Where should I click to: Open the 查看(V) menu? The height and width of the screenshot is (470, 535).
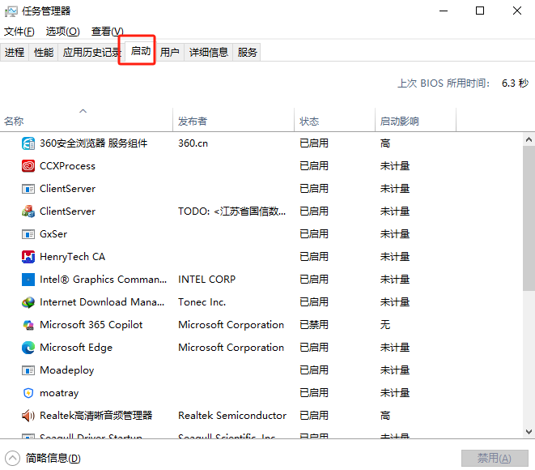107,32
